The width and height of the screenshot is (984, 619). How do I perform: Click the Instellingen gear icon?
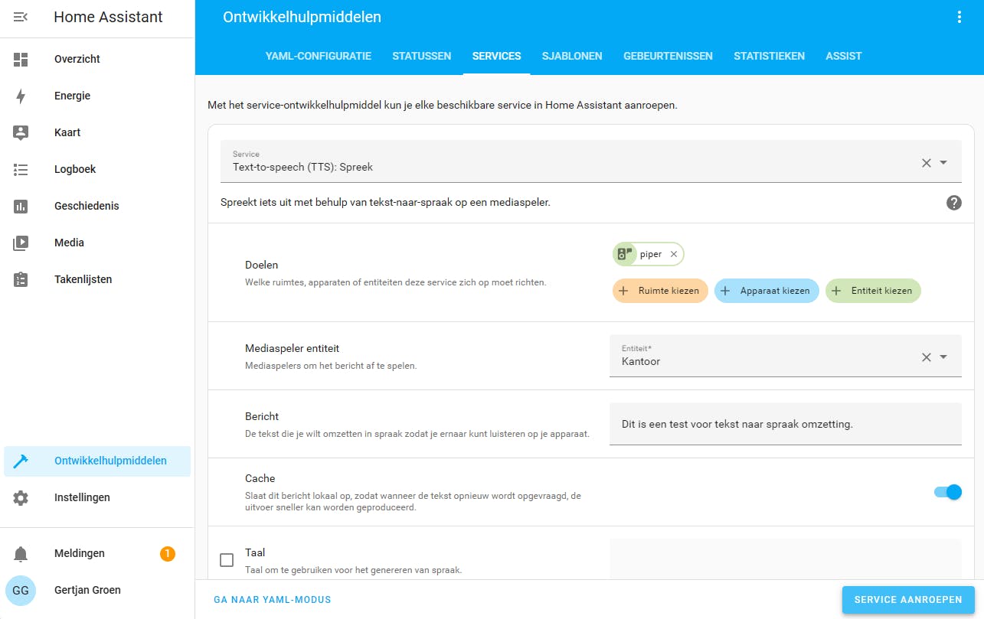[21, 497]
